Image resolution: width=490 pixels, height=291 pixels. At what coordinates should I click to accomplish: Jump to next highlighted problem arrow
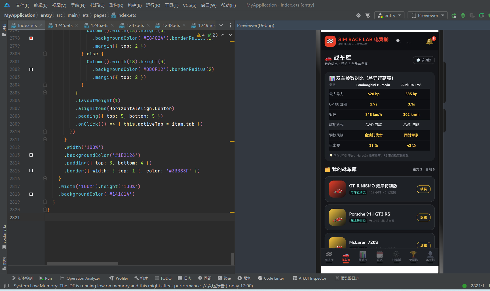coord(231,35)
